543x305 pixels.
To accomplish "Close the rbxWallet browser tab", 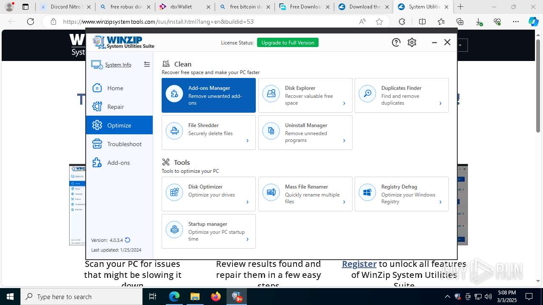I will pos(208,7).
